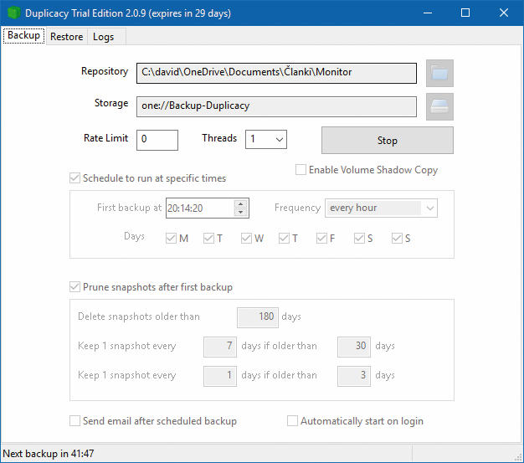Click the 1 day snapshot interval field
Screen dimensions: 524x463
220,376
